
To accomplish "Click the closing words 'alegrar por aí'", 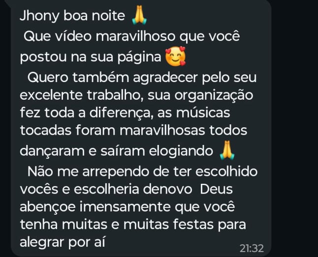I will (63, 242).
